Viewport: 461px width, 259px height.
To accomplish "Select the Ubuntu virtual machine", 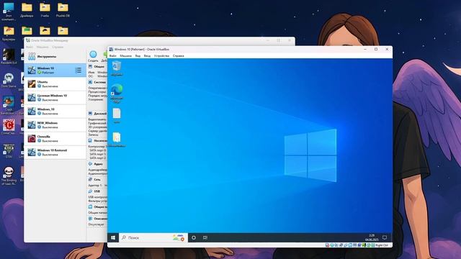I will pos(55,84).
